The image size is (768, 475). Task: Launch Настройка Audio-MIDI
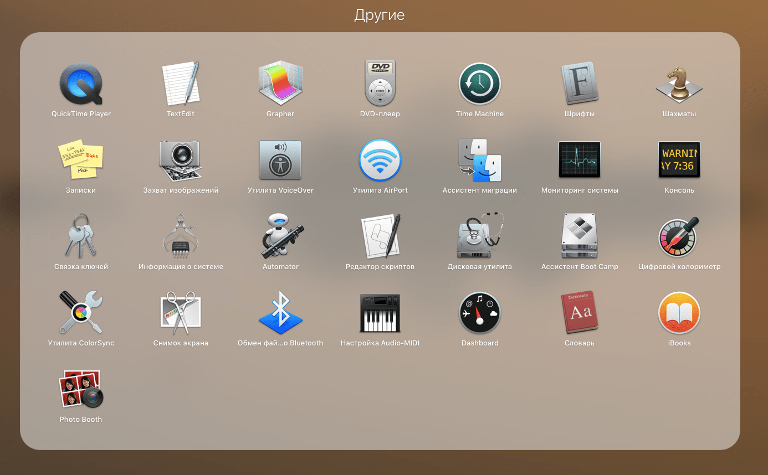[x=380, y=313]
